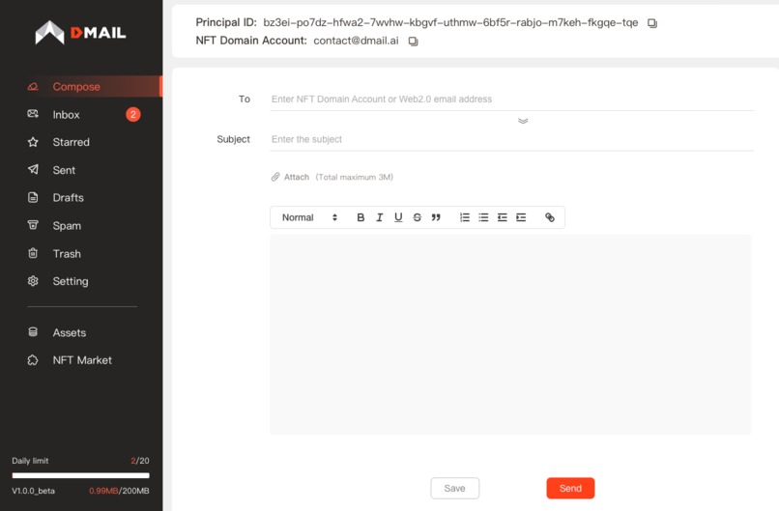This screenshot has width=779, height=511.
Task: Click the Spam bin icon
Action: click(x=33, y=225)
